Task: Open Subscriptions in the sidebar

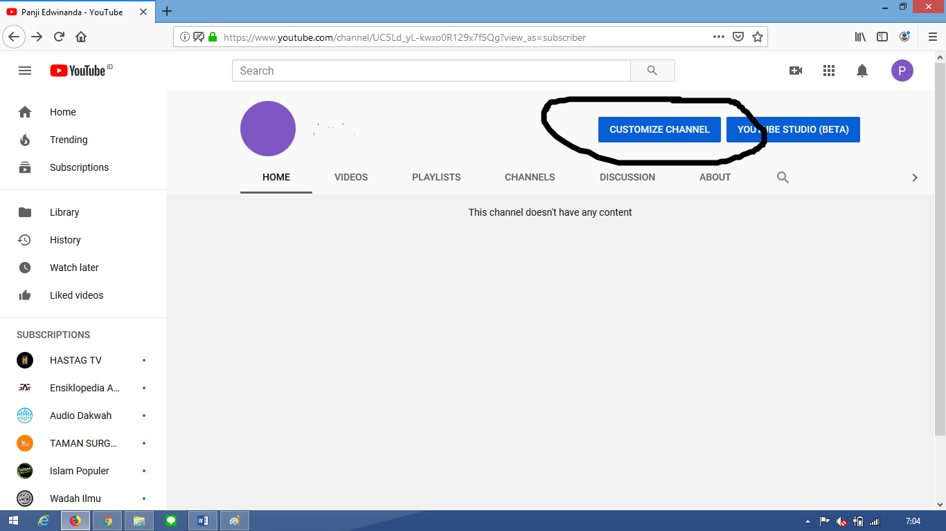Action: pyautogui.click(x=83, y=167)
